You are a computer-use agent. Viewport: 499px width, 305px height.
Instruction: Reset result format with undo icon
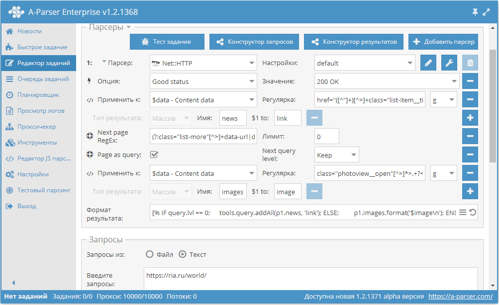click(473, 213)
